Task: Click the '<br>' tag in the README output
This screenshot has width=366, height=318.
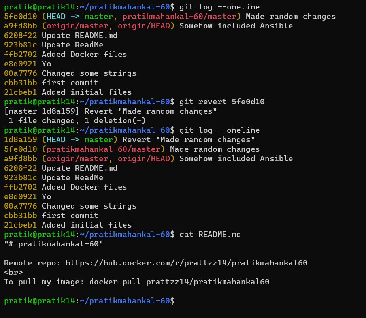Action: (x=13, y=272)
